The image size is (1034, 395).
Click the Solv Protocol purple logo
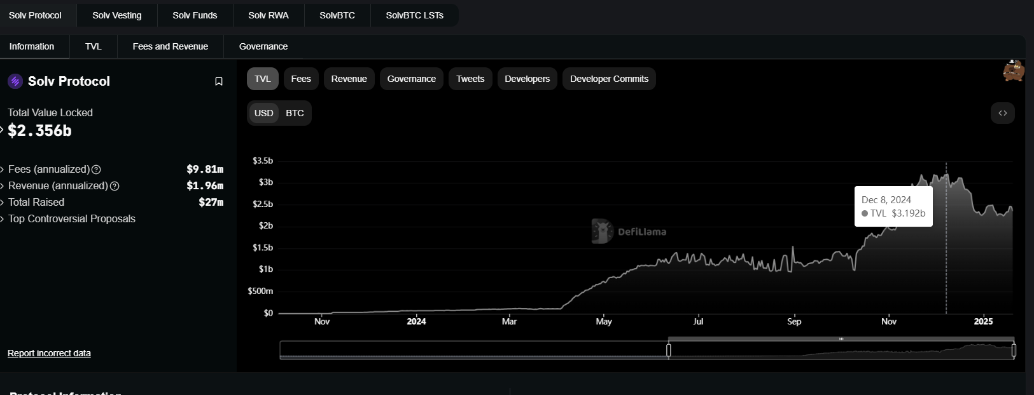(15, 81)
